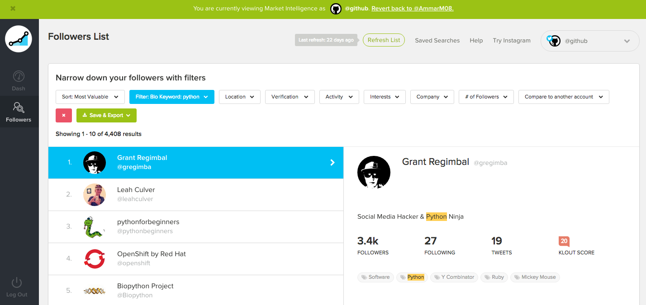Click highlighted Python word in bio
The height and width of the screenshot is (305, 646).
tap(437, 216)
